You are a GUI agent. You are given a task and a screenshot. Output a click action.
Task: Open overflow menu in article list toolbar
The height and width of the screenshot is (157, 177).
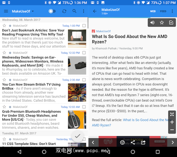(x=83, y=11)
